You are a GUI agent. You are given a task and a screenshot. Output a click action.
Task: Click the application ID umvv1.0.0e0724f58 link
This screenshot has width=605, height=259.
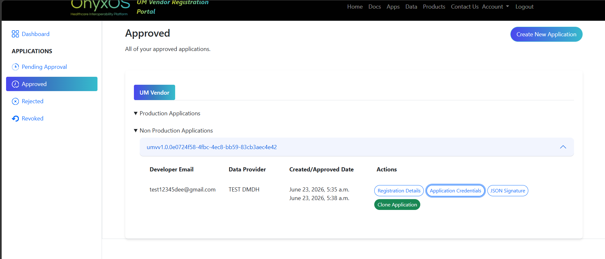point(212,147)
